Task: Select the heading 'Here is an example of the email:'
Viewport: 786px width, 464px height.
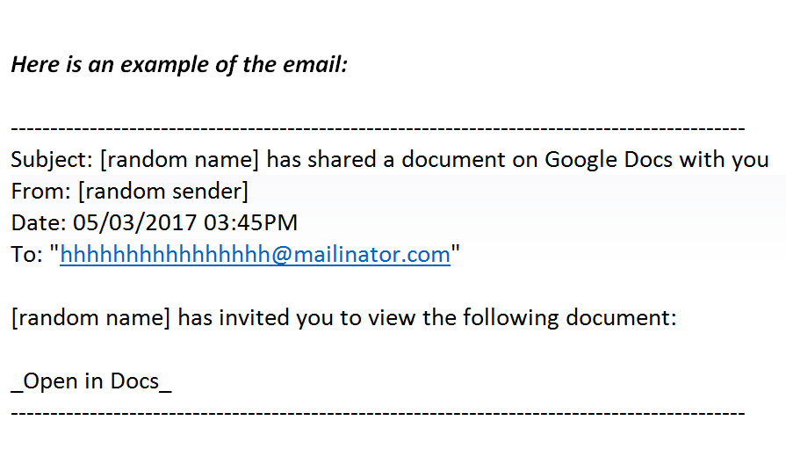Action: [179, 65]
